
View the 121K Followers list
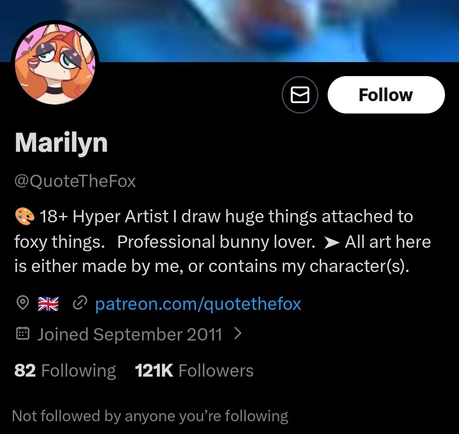coord(194,371)
